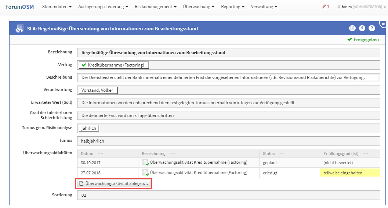Click the icon of the 30.10.2017 activity

click(x=145, y=162)
